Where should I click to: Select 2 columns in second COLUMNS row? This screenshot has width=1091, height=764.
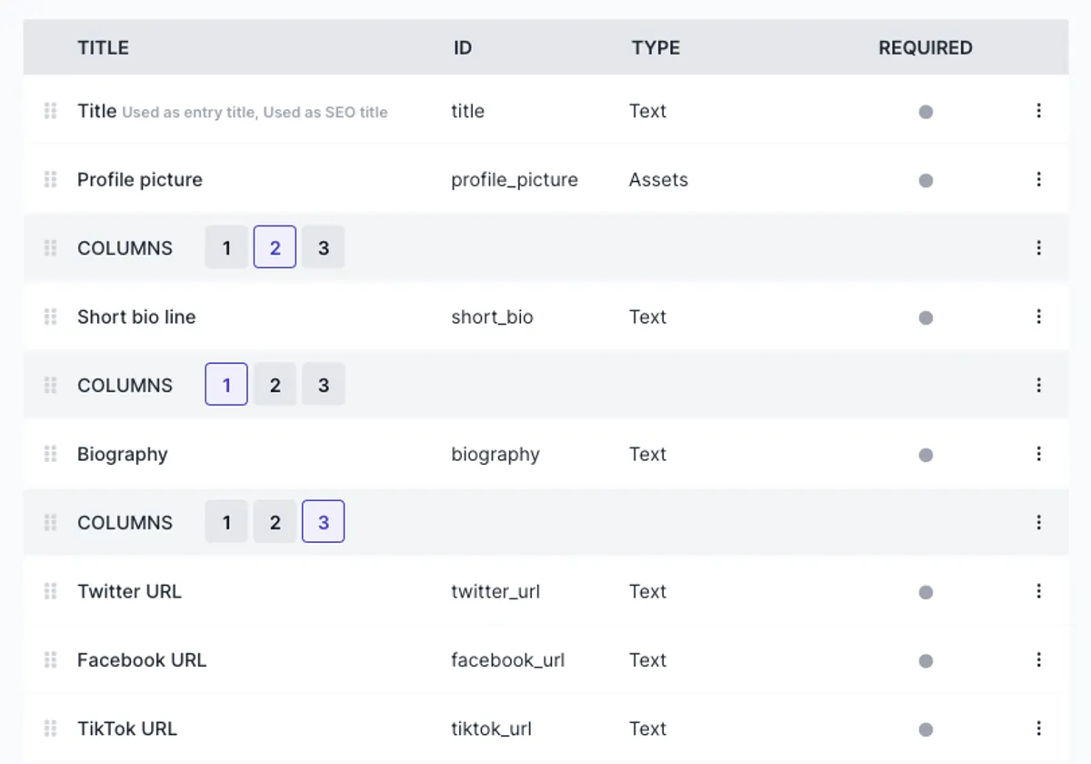click(275, 385)
